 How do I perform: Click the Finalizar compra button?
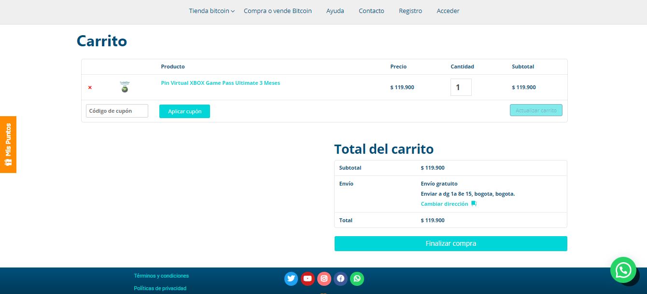(451, 243)
